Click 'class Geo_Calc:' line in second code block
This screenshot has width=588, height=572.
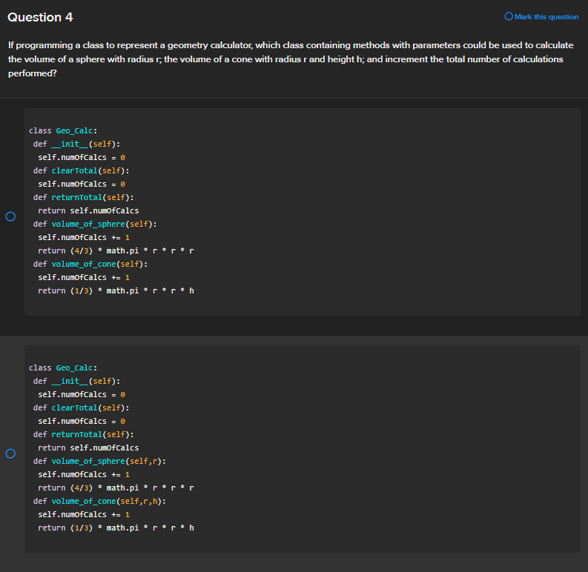click(x=63, y=368)
